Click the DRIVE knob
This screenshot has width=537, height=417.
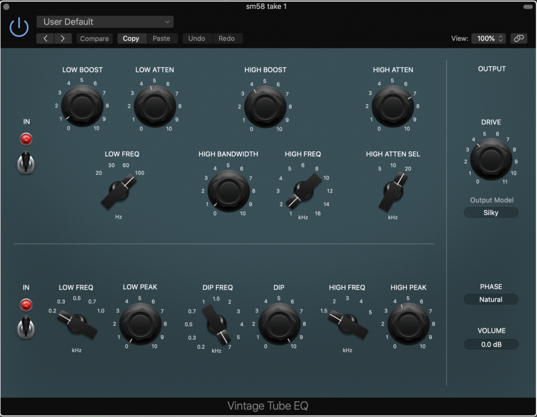pyautogui.click(x=491, y=159)
